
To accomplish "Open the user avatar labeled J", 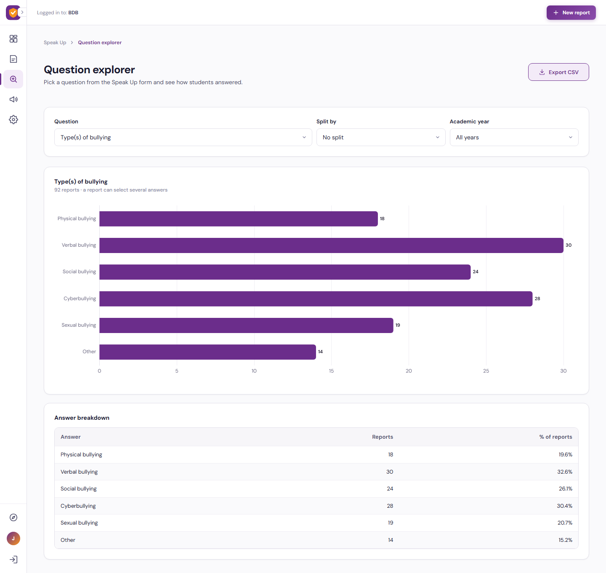I will [13, 538].
